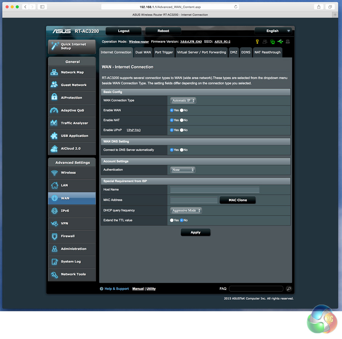Screen dimensions: 342x339
Task: Click the MAC Clone button
Action: tap(237, 200)
